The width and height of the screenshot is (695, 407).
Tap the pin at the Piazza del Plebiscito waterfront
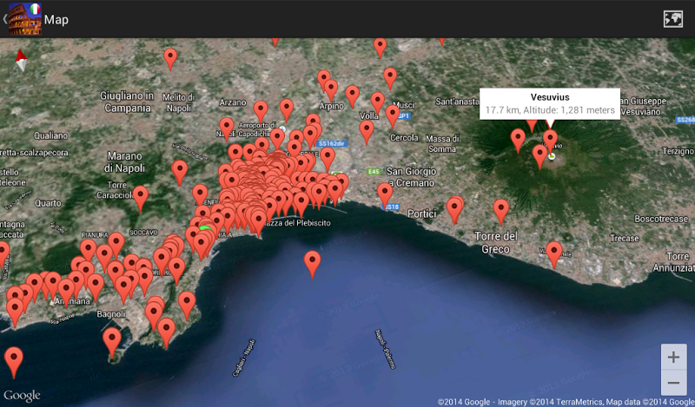(x=258, y=223)
